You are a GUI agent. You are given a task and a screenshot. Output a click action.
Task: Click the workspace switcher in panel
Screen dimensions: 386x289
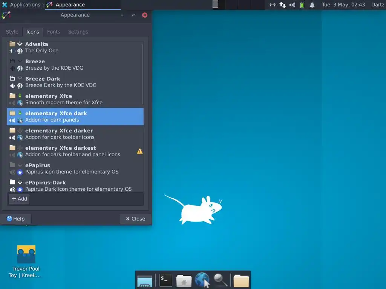(x=238, y=5)
